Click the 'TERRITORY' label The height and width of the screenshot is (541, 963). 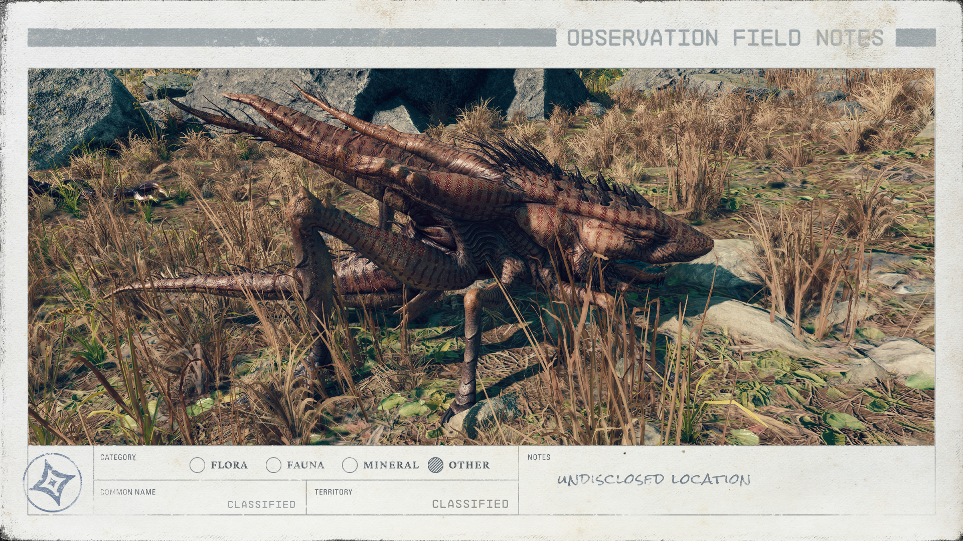(x=334, y=492)
